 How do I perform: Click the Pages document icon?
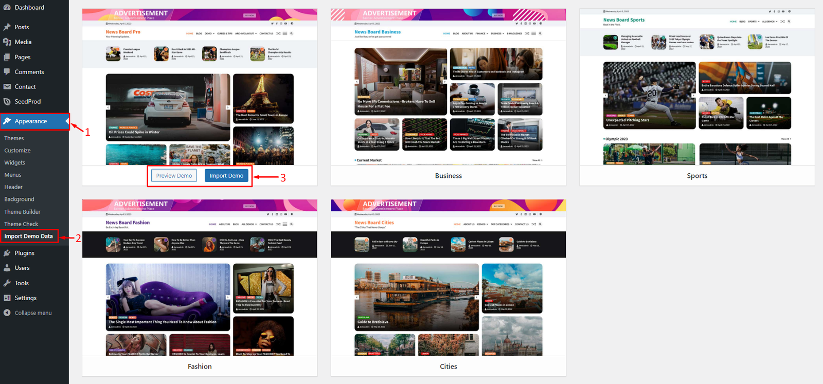point(7,57)
